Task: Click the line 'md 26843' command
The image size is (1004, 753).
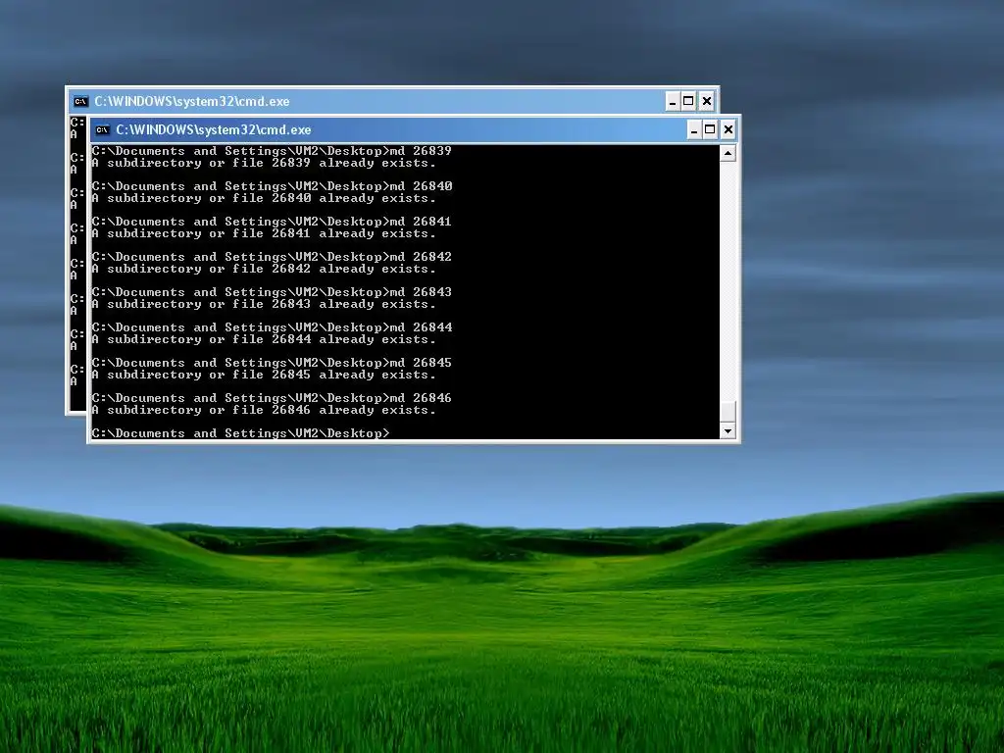Action: pos(272,292)
